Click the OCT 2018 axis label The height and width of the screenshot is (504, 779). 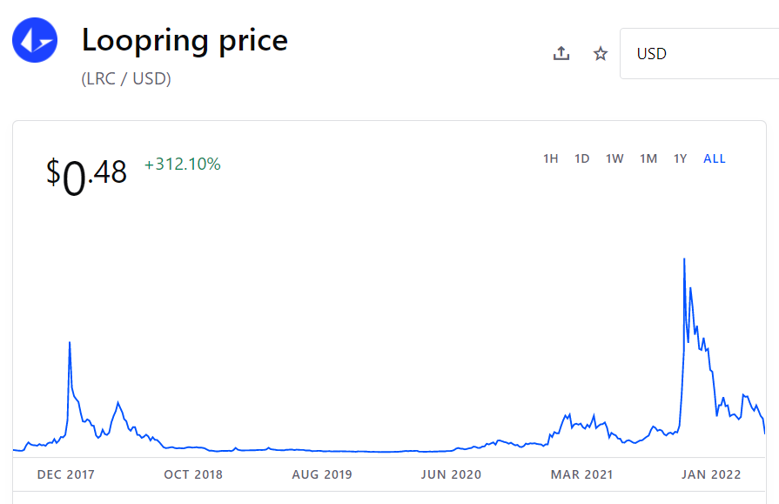[x=193, y=474]
